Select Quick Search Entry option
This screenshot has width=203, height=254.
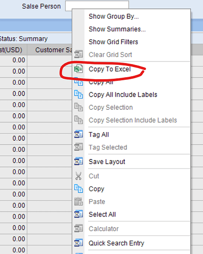116,243
